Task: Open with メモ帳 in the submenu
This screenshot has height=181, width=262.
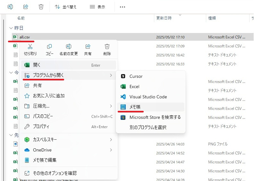Action: [x=151, y=107]
